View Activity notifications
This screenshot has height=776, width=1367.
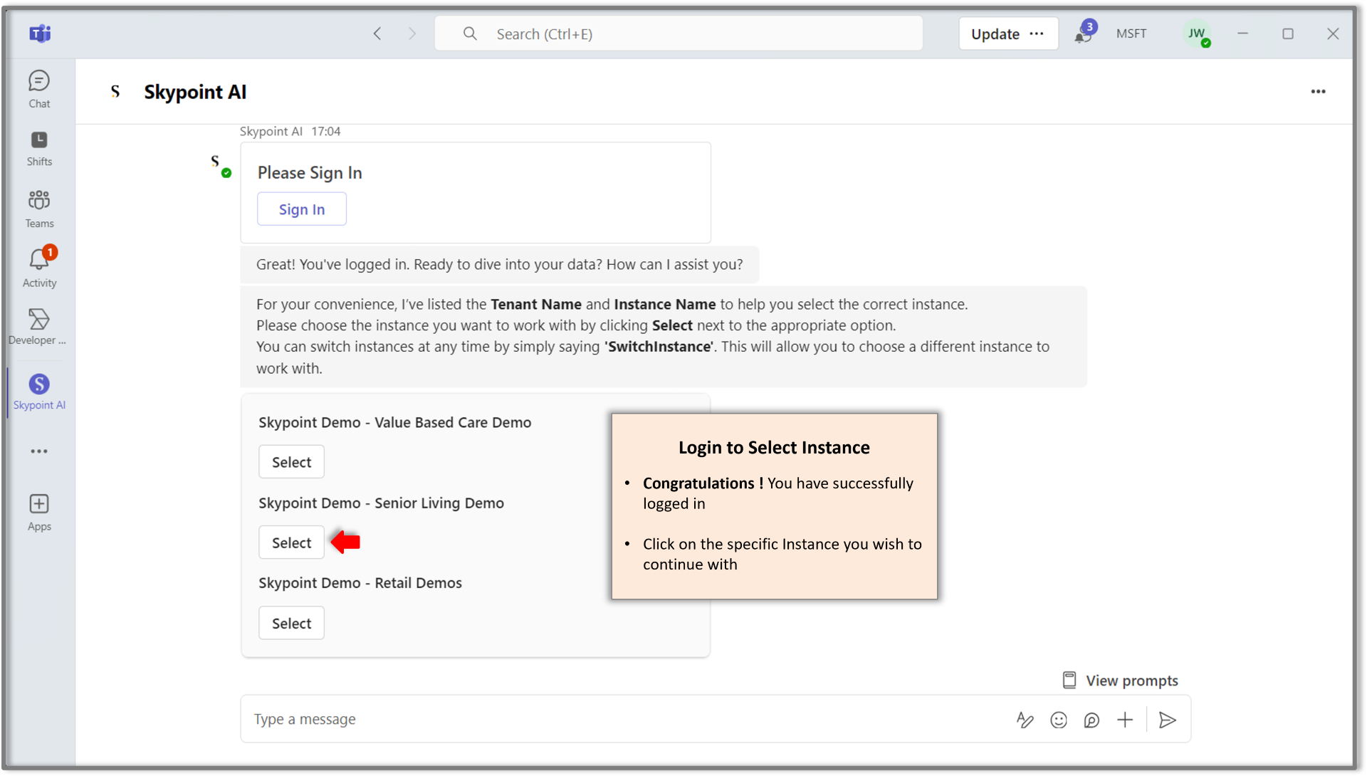39,266
